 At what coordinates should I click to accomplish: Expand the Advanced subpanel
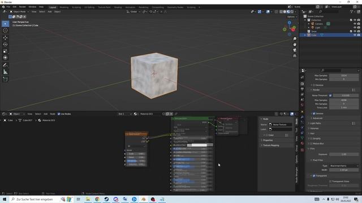pos(317,118)
